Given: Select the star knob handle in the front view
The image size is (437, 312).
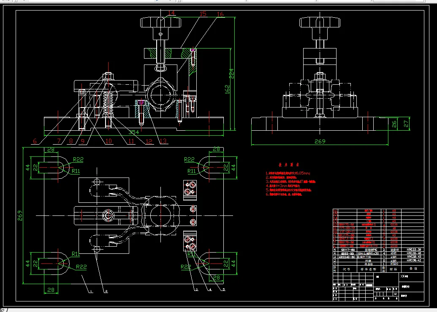Looking at the screenshot, I should (160, 22).
